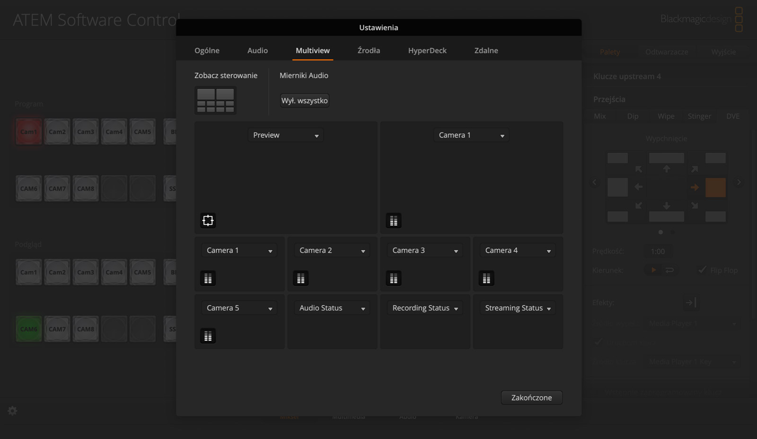Select green CAM6 on Podgląd bus
Image resolution: width=757 pixels, height=439 pixels.
coord(28,329)
